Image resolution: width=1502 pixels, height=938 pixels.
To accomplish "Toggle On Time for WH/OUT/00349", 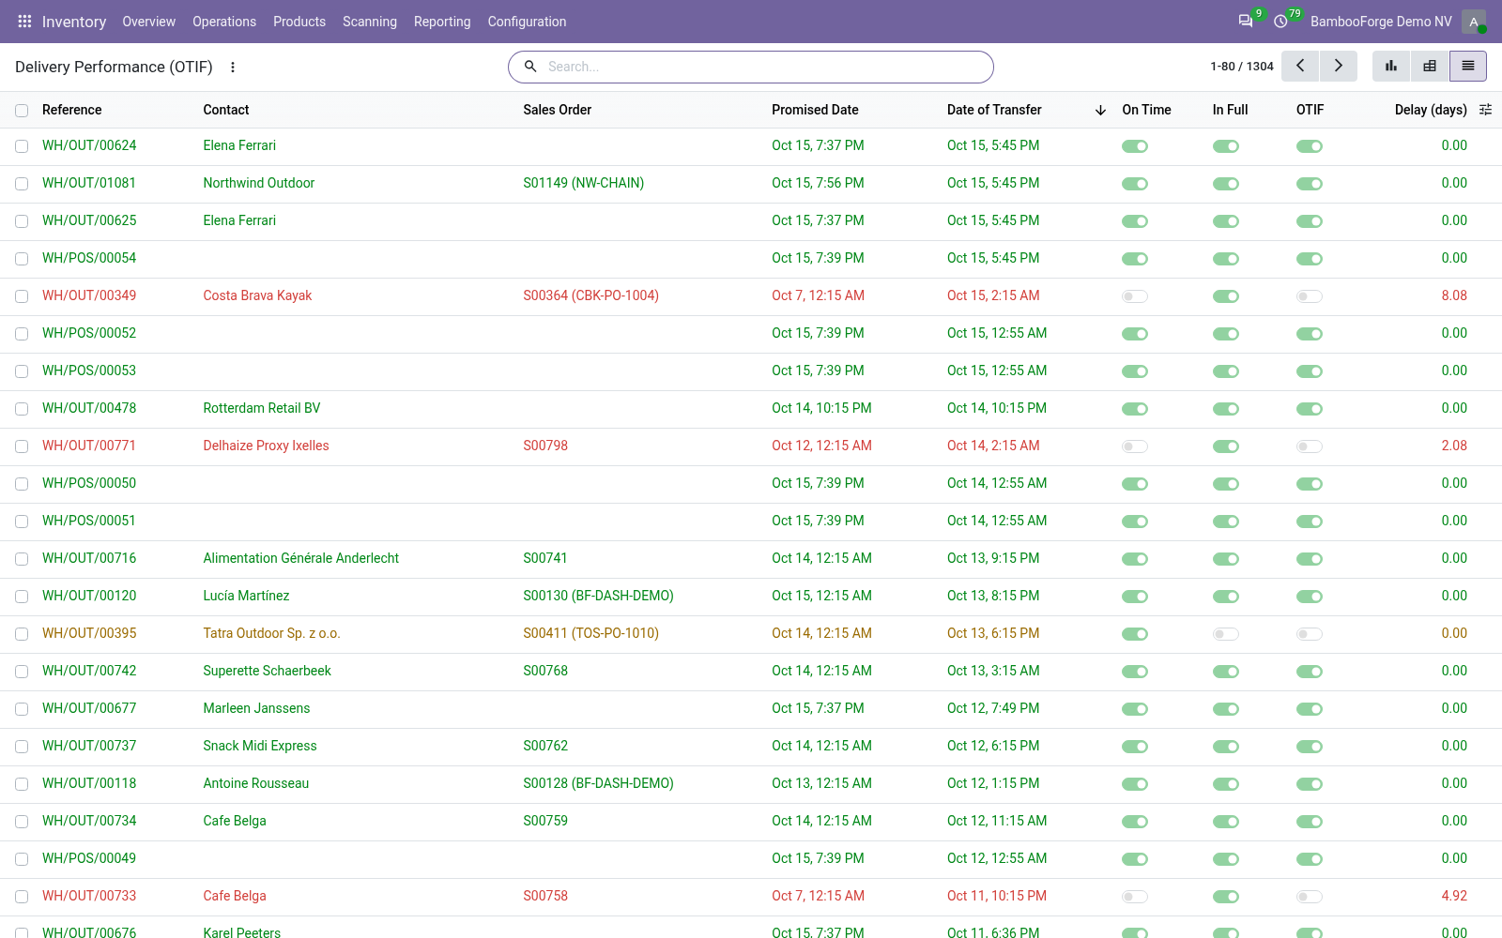I will click(1135, 296).
